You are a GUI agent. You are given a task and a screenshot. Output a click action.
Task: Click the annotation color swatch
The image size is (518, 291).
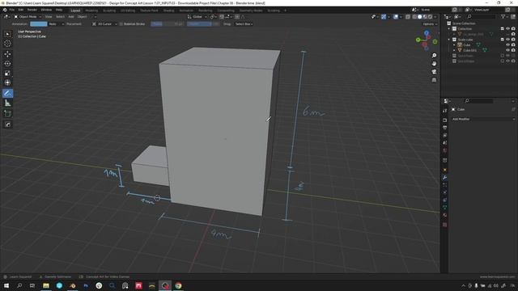coord(39,24)
